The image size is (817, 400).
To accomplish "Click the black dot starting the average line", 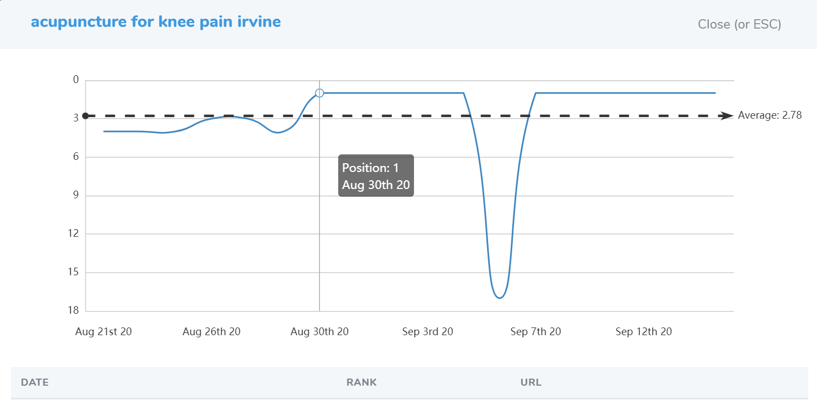I will 85,115.
